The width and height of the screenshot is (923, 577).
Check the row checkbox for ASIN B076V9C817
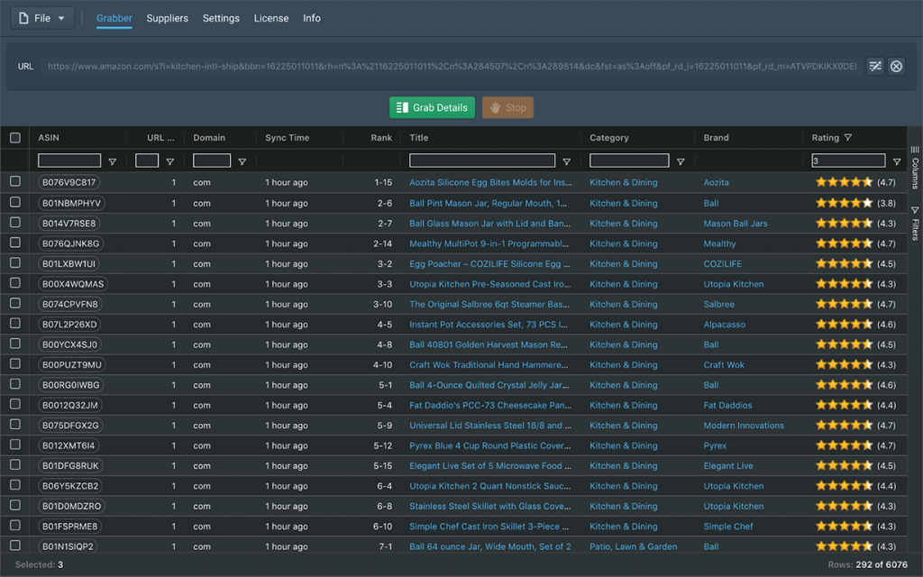point(15,182)
